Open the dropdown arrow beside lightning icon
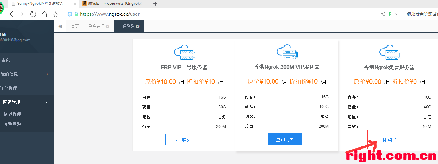The height and width of the screenshot is (164, 438). tap(397, 14)
